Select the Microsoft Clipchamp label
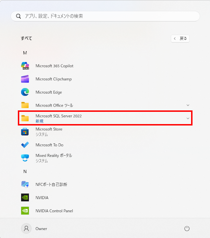Screen dimensions: 210x238 click(54, 79)
